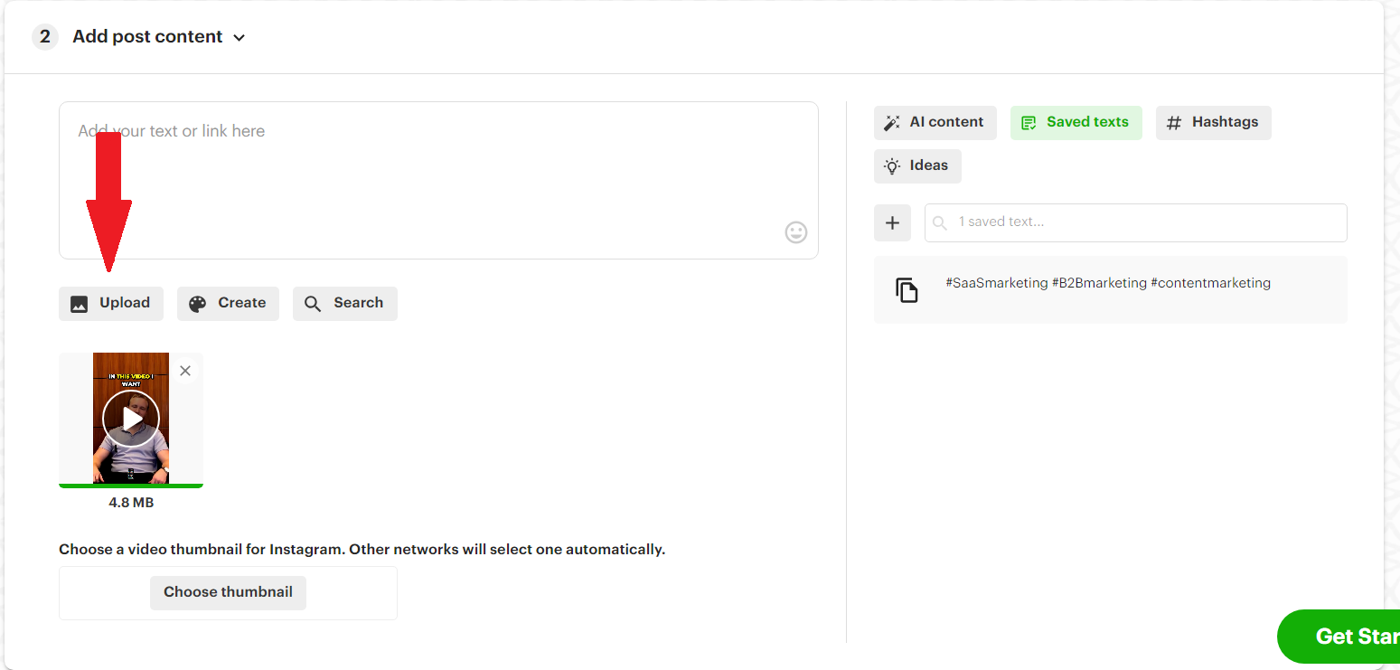Viewport: 1400px width, 670px height.
Task: Open the Upload media tool
Action: pyautogui.click(x=110, y=303)
